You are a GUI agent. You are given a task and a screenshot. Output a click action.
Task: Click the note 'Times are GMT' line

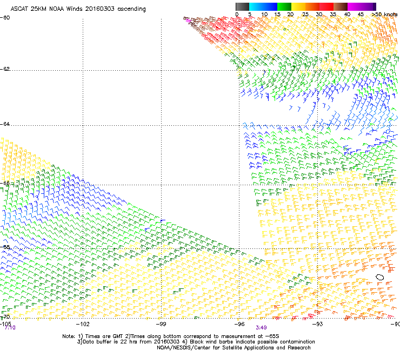171,336
